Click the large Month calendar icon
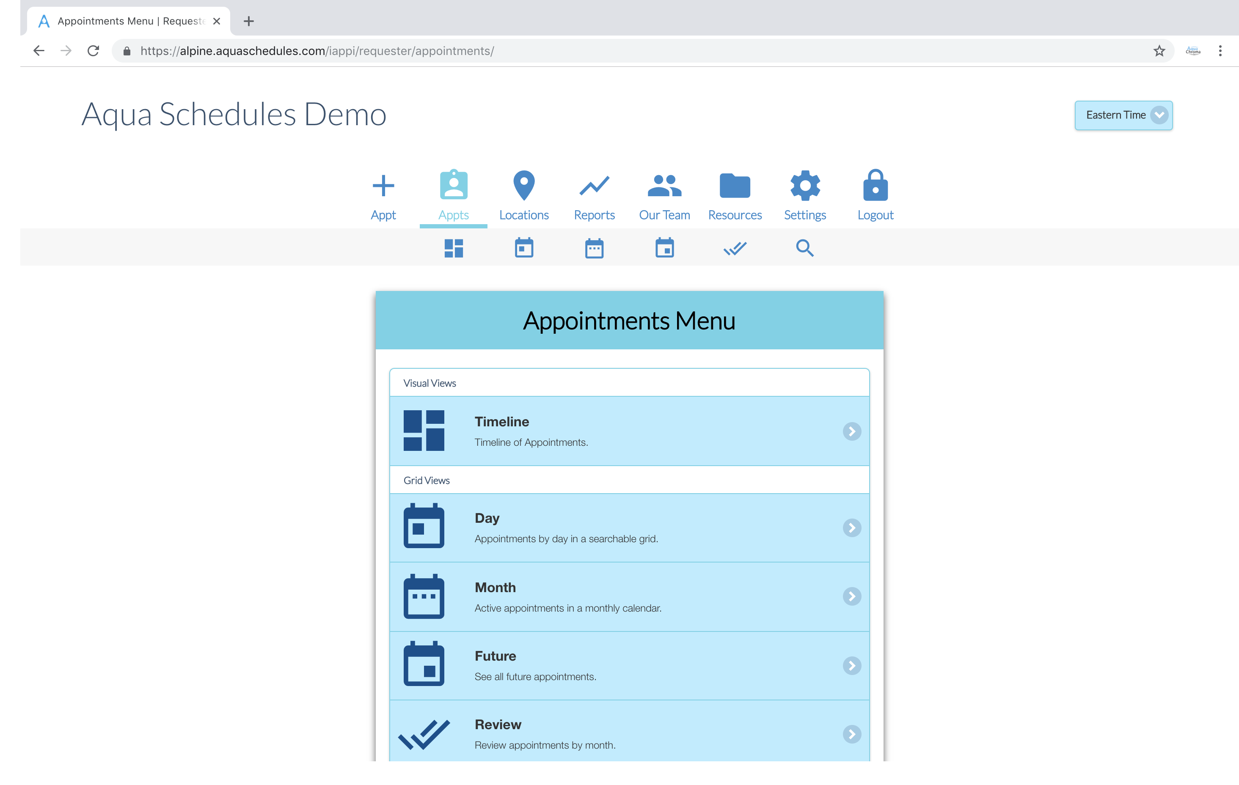The width and height of the screenshot is (1239, 785). (x=424, y=596)
